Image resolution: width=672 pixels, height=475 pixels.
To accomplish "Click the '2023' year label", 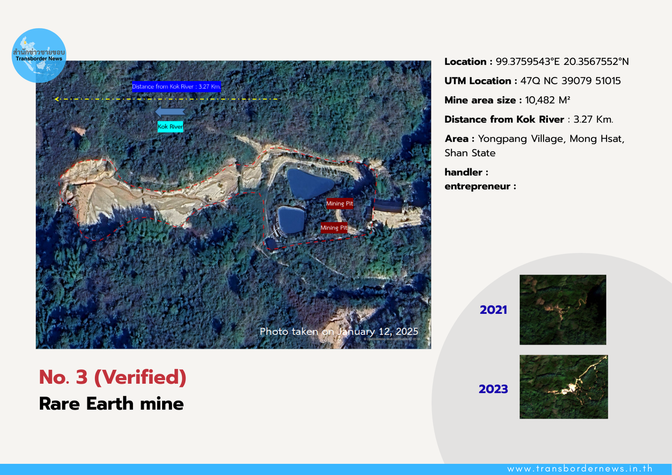I will pos(493,389).
